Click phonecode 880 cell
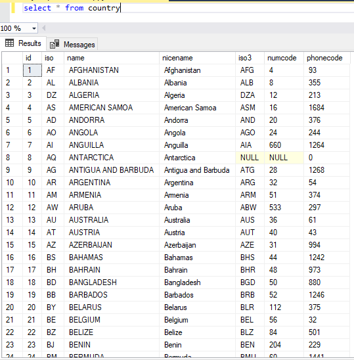354x360 pixels. [x=327, y=282]
